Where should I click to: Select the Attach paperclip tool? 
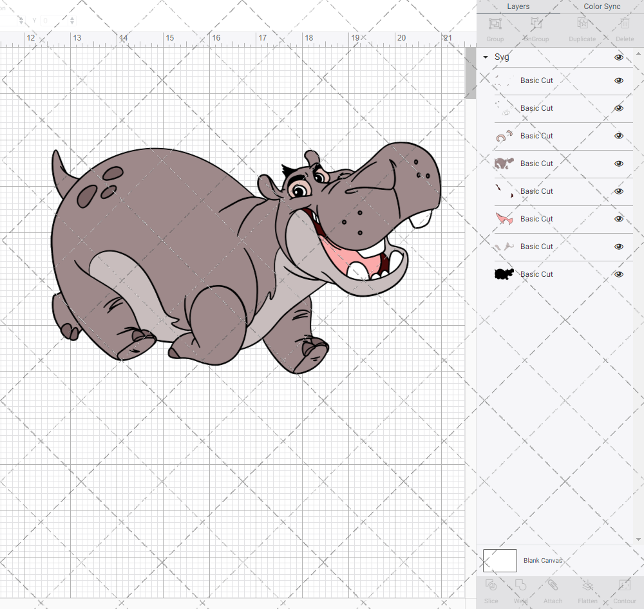point(553,585)
